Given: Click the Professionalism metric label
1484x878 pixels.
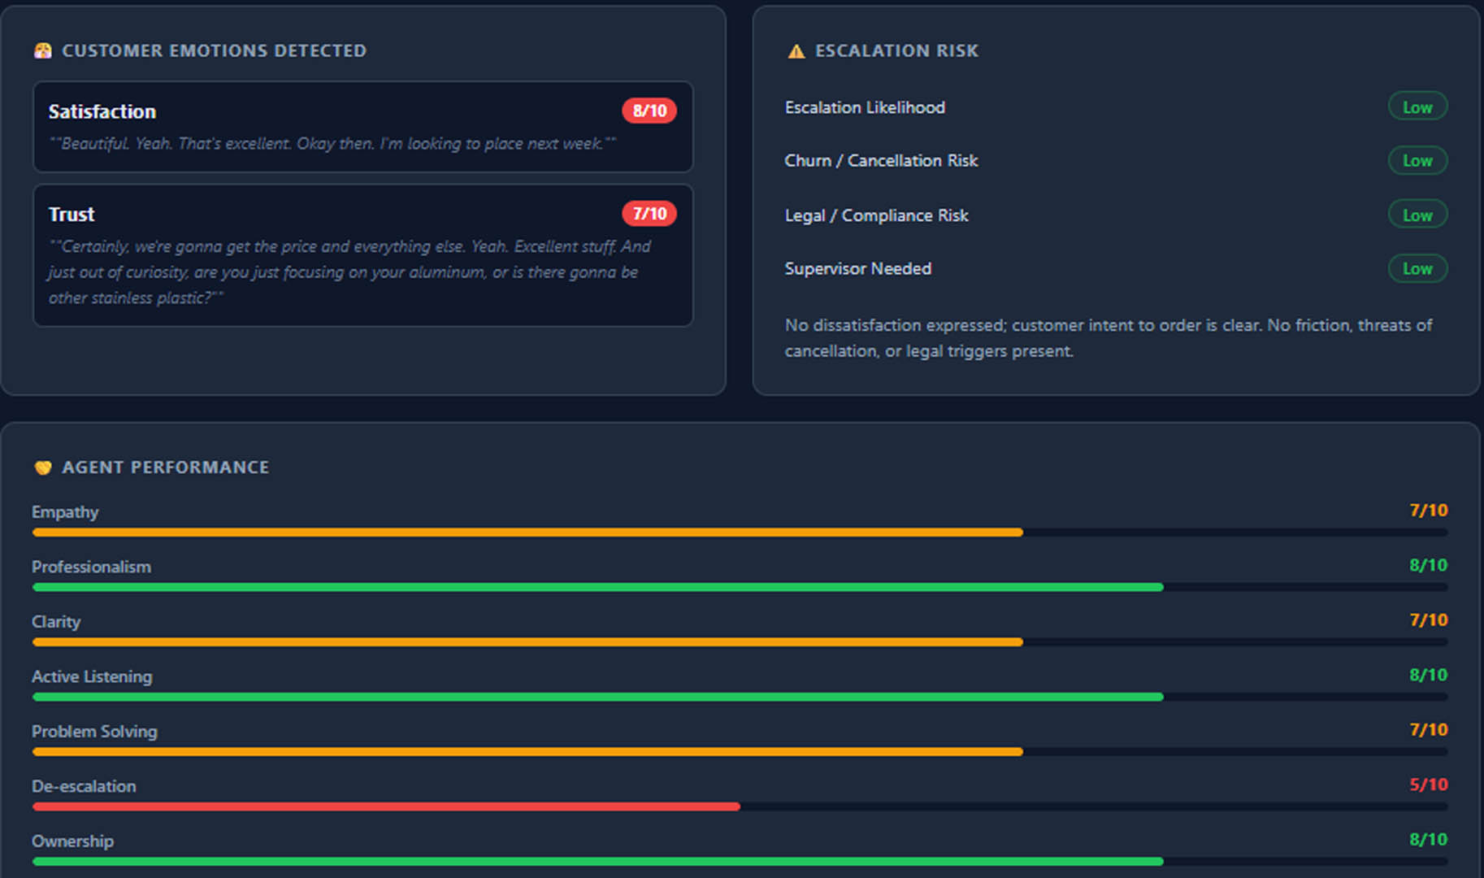Looking at the screenshot, I should point(91,567).
